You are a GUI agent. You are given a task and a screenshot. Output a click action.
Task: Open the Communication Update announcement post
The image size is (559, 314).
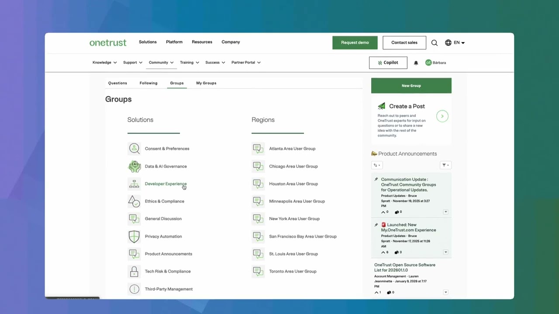click(408, 184)
